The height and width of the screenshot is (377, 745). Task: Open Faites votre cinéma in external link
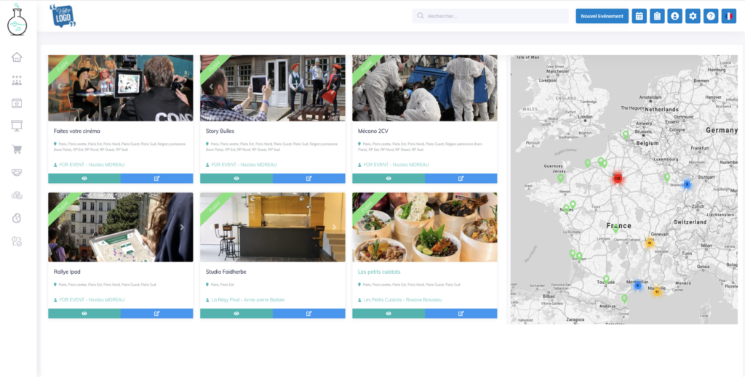157,178
